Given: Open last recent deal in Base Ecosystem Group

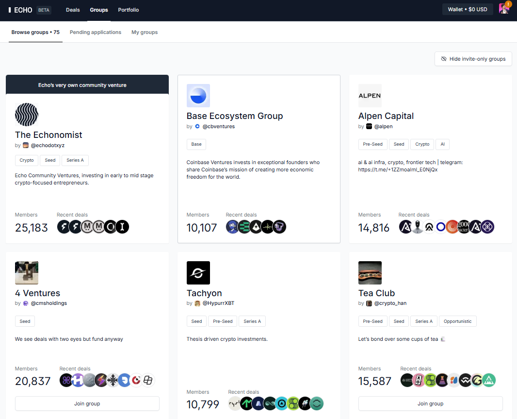Looking at the screenshot, I should click(x=280, y=227).
